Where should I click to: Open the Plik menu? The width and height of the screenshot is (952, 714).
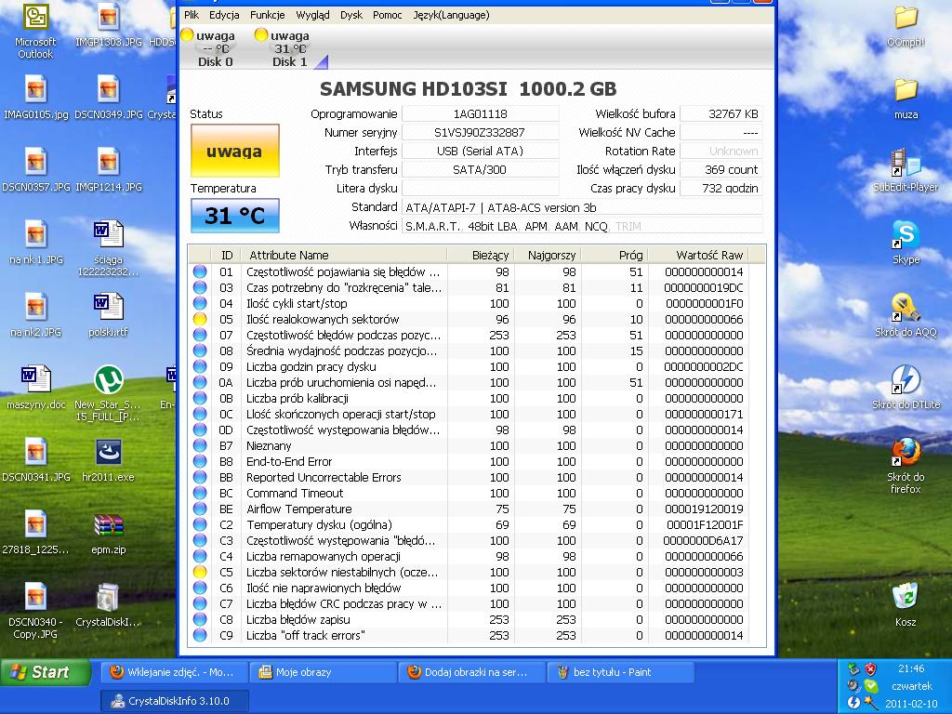point(192,15)
